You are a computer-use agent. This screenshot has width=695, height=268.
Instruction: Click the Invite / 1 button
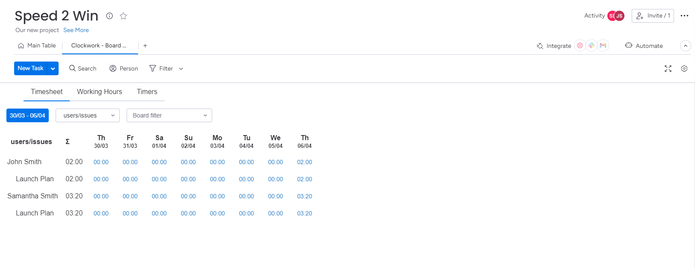coord(653,16)
